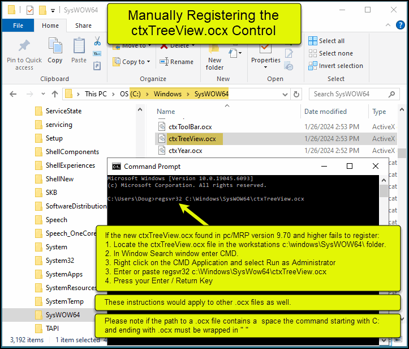This screenshot has width=409, height=349.
Task: Click the Edit file icon
Action: (x=289, y=53)
